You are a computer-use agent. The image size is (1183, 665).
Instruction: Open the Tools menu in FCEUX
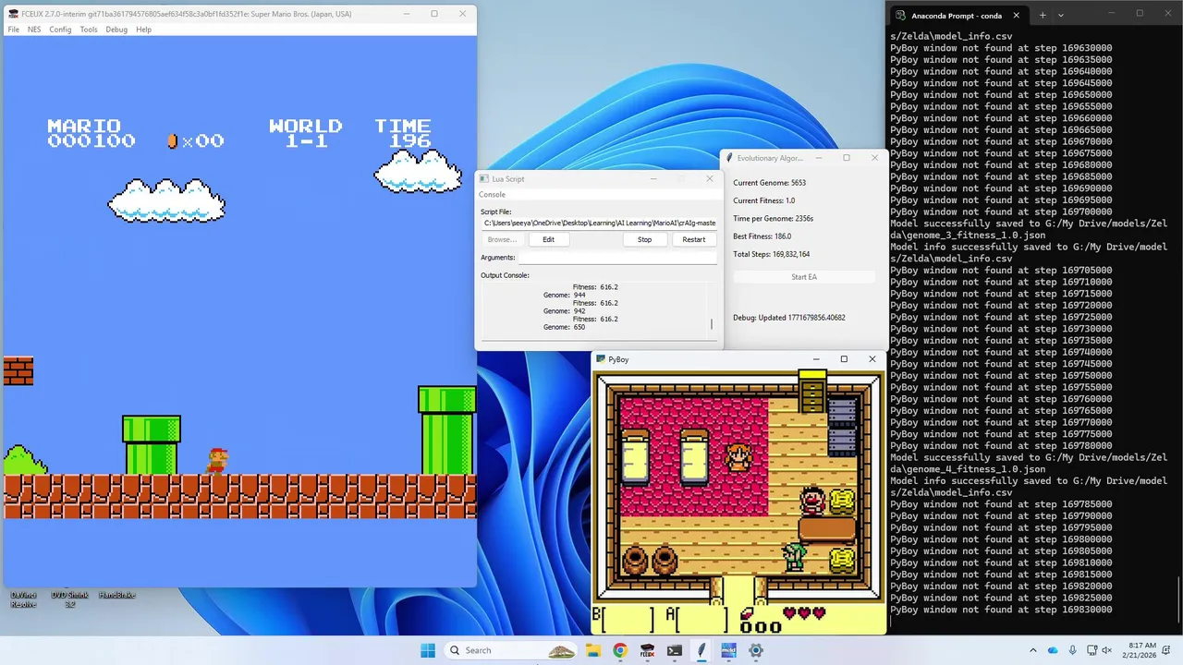[x=89, y=30]
